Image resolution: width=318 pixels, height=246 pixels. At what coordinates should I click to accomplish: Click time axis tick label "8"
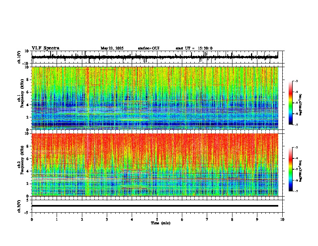(232, 219)
